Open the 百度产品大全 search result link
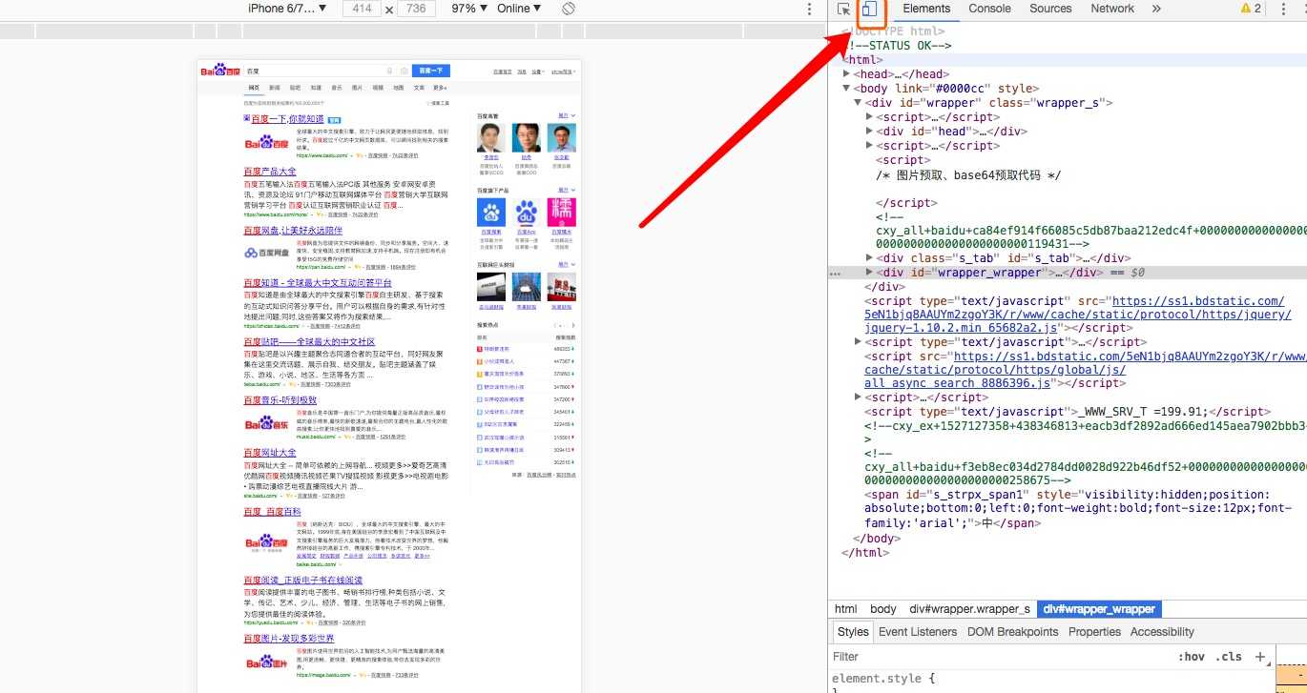Viewport: 1307px width, 693px height. 270,172
